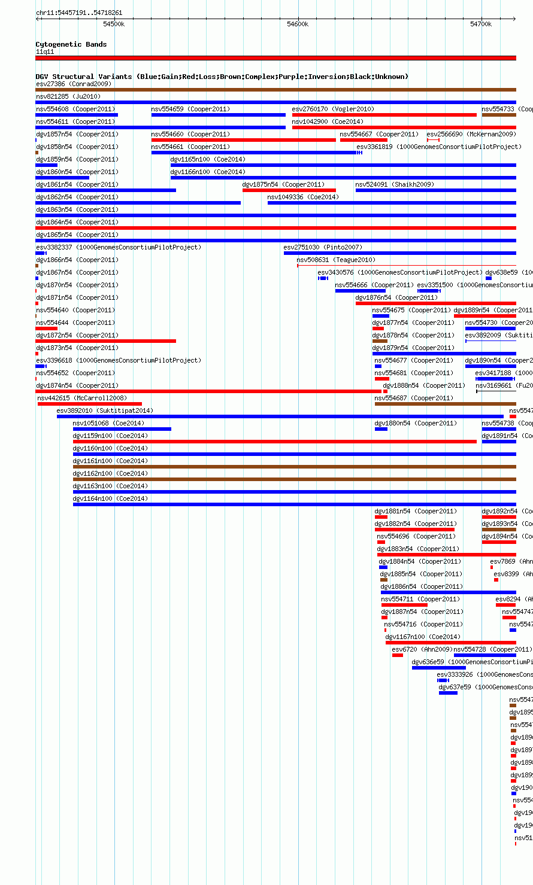Click the red 11q11 cytogenetic band bar
533x885 pixels.
[275, 58]
